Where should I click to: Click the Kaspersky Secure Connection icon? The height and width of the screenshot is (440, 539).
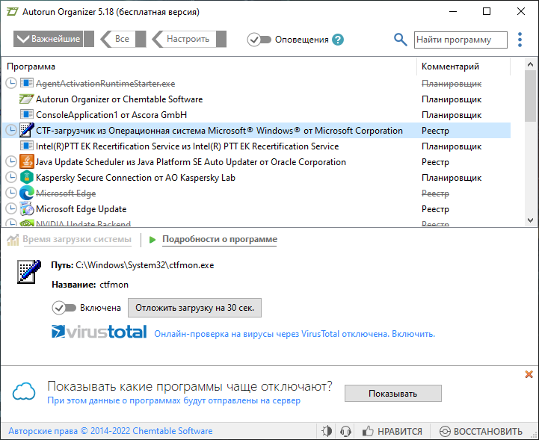pos(26,177)
